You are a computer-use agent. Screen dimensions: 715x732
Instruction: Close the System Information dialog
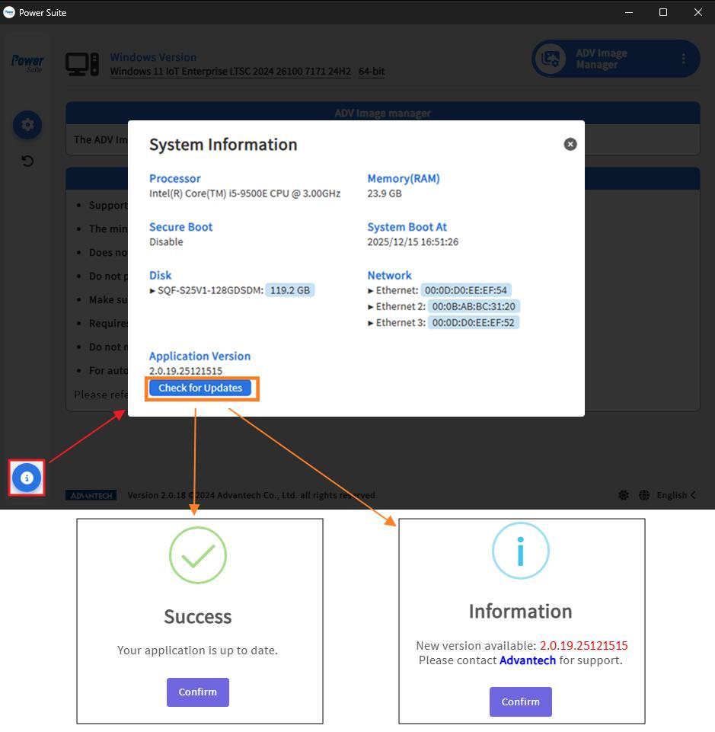570,144
